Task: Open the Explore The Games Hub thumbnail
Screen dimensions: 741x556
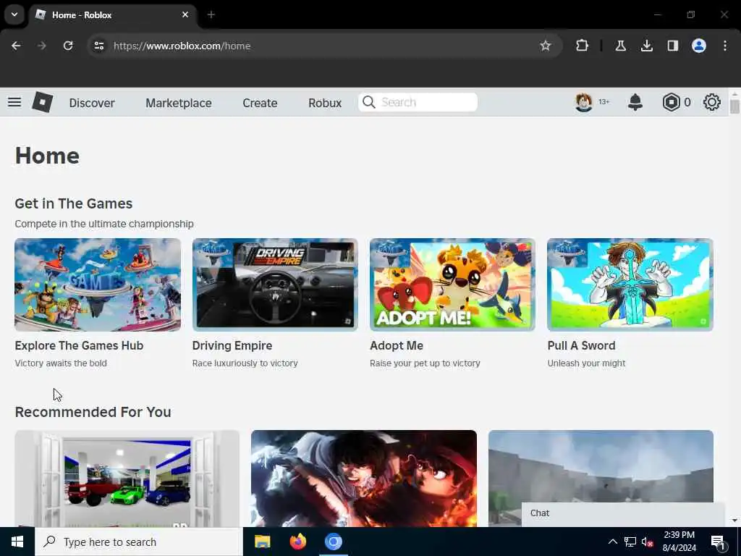Action: [98, 285]
